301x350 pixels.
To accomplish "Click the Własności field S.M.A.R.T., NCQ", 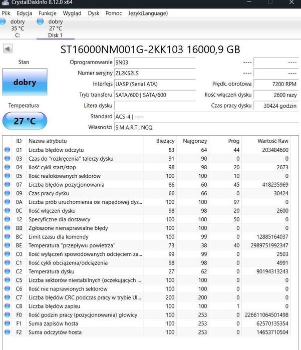I will (206, 128).
